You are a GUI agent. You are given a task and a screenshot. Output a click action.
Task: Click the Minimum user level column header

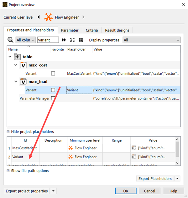point(85,140)
